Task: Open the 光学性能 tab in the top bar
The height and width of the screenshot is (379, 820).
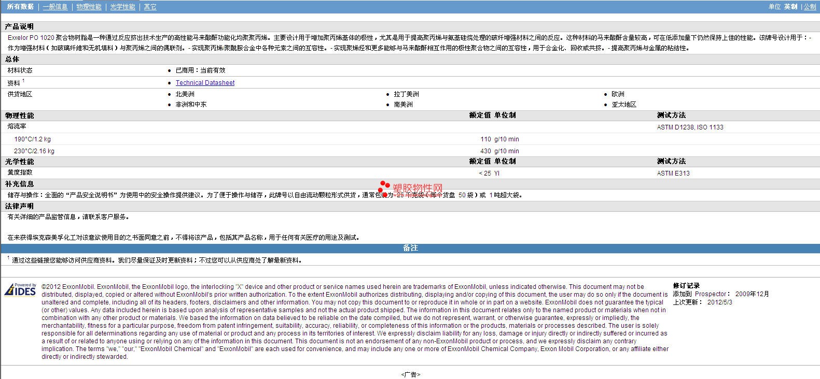Action: coord(122,7)
